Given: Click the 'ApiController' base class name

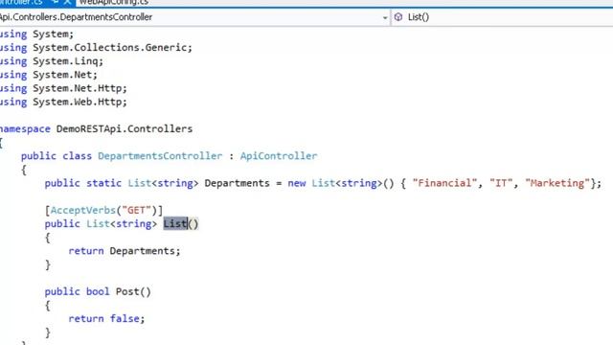Looking at the screenshot, I should point(279,156).
